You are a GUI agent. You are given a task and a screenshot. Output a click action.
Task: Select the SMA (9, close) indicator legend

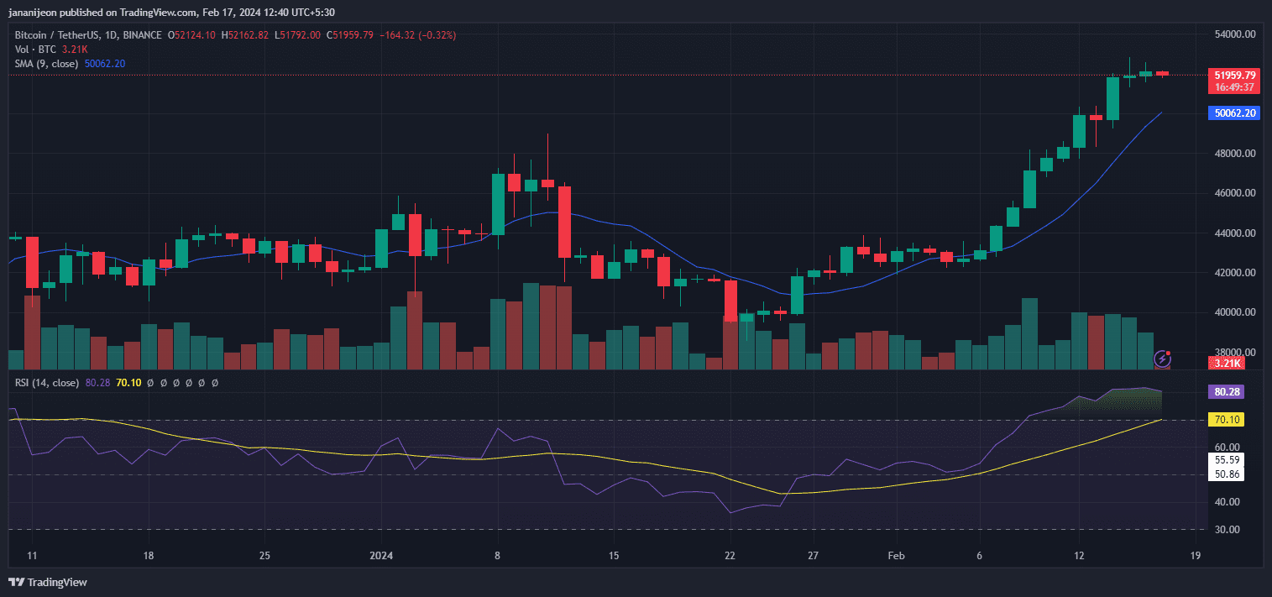click(47, 64)
